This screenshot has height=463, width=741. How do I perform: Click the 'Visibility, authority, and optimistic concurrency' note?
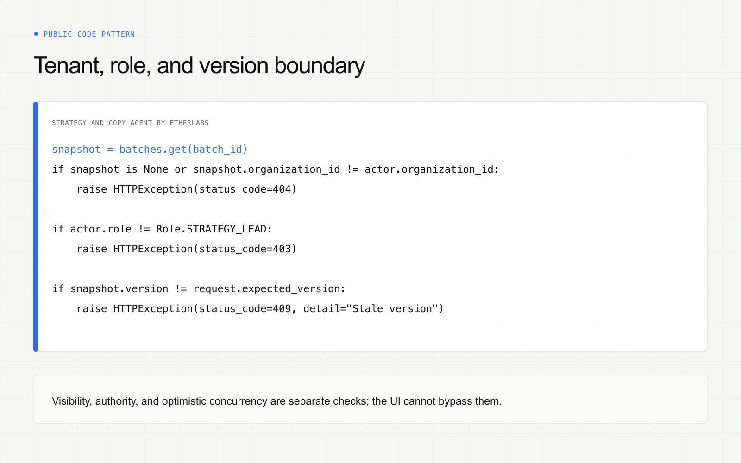point(276,401)
